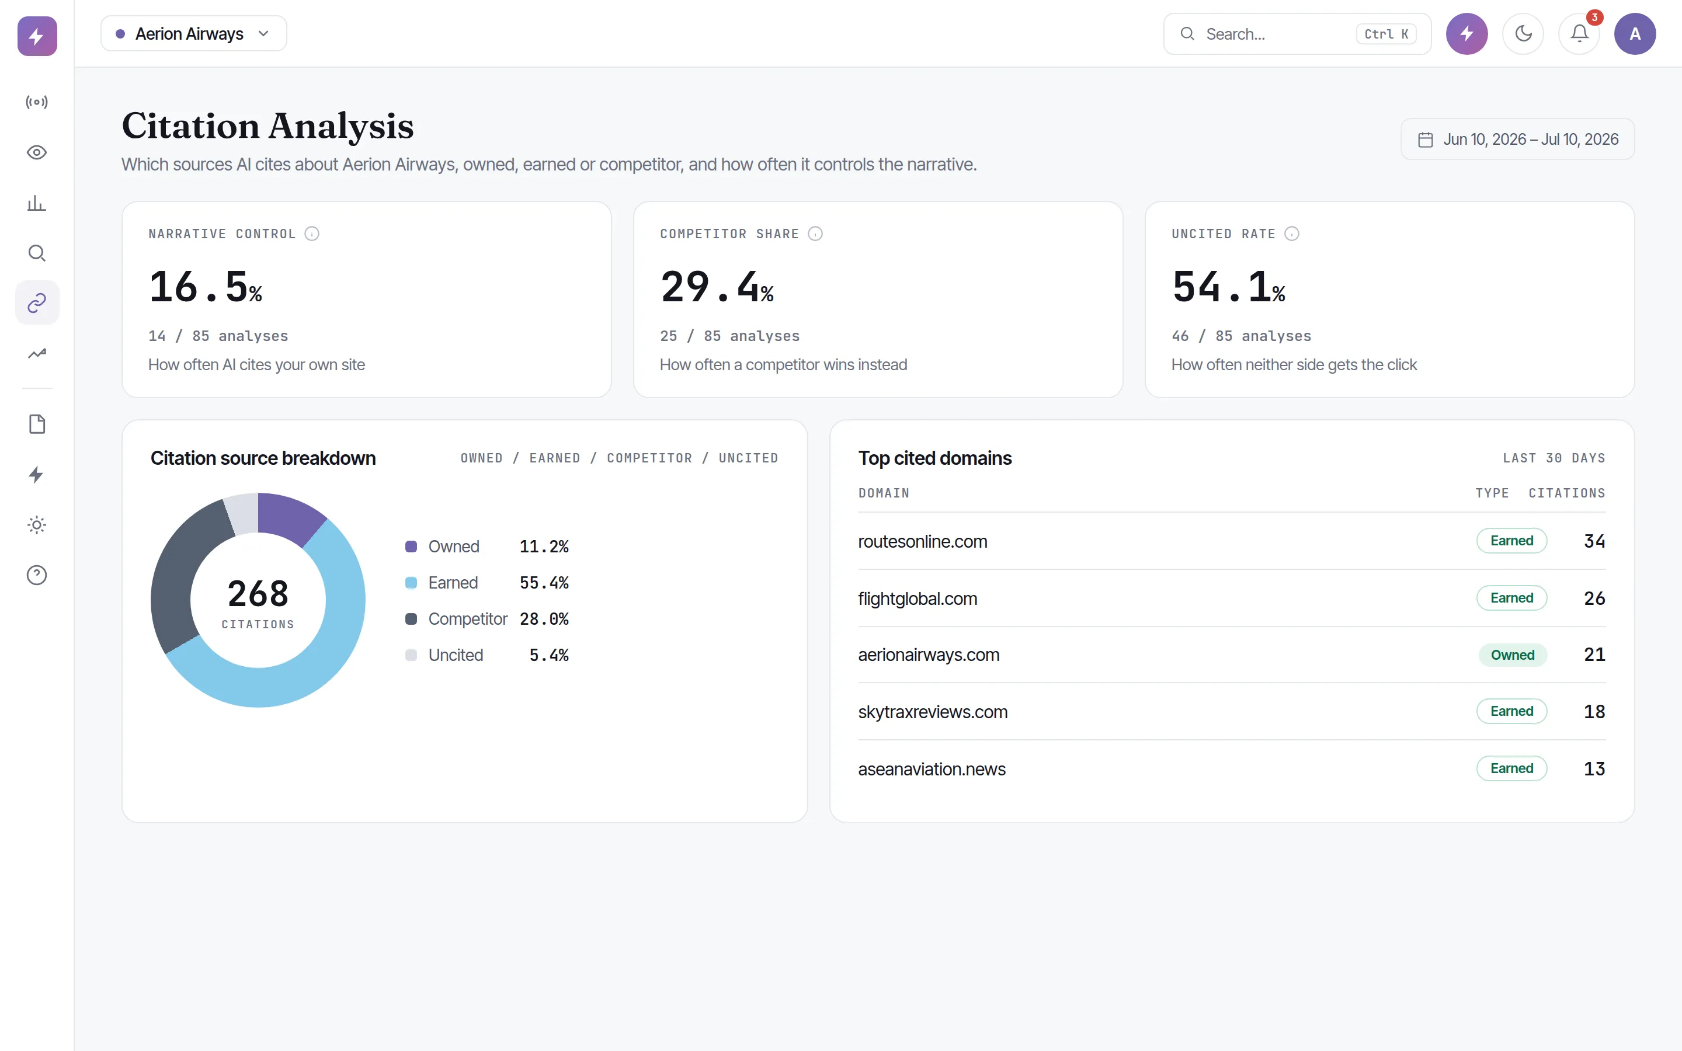Screen dimensions: 1682x1051
Task: Click the Citation source breakdown title
Action: [x=263, y=458]
